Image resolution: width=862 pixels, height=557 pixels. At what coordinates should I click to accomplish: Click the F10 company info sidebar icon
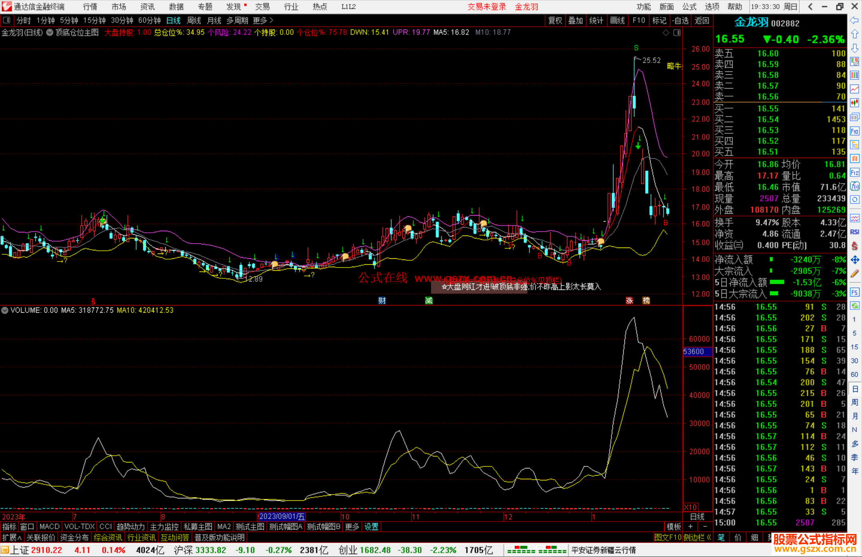[854, 131]
